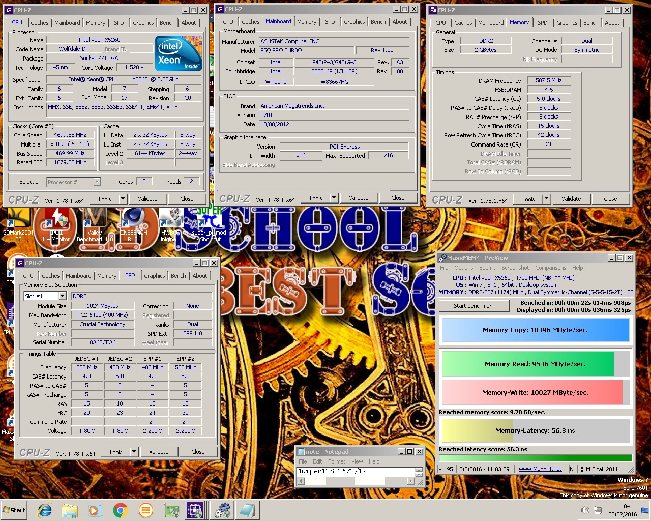Switch to Notepad taskbar icon
This screenshot has width=651, height=521.
coord(247,510)
